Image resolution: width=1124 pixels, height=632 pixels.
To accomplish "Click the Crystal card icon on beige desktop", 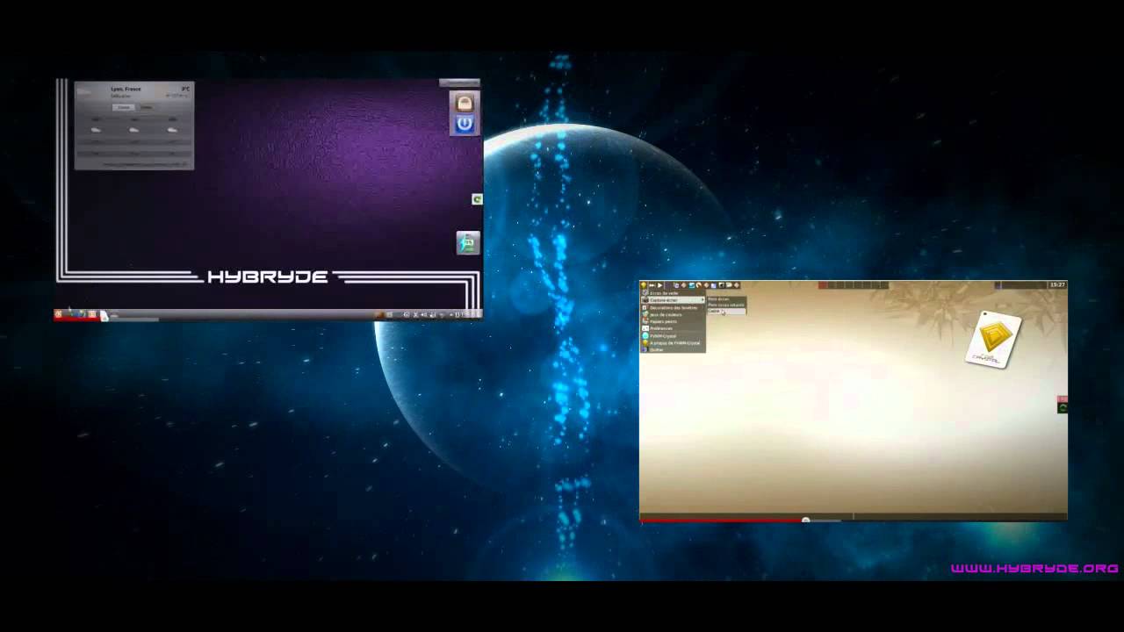I will (993, 340).
